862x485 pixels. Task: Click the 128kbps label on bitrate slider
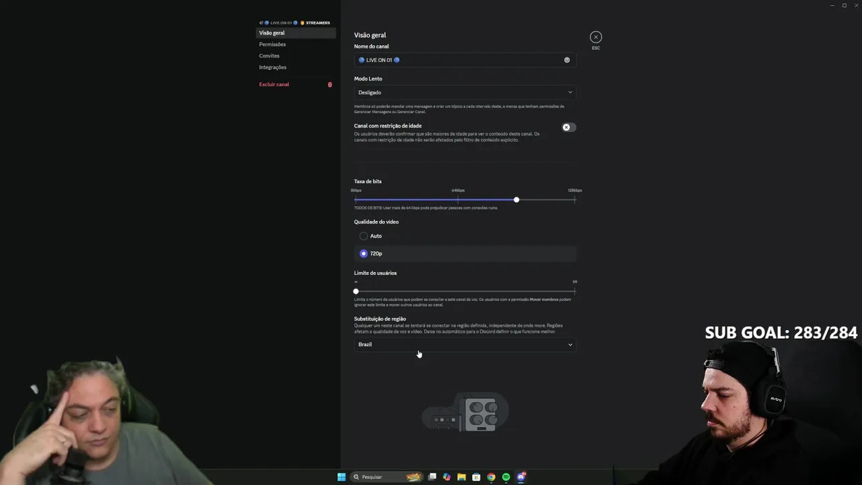[x=574, y=191]
